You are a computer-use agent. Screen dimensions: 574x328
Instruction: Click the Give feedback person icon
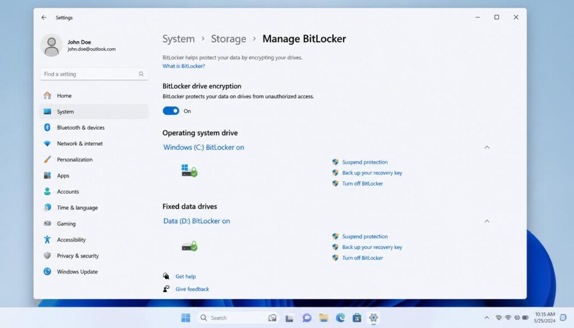click(x=166, y=289)
